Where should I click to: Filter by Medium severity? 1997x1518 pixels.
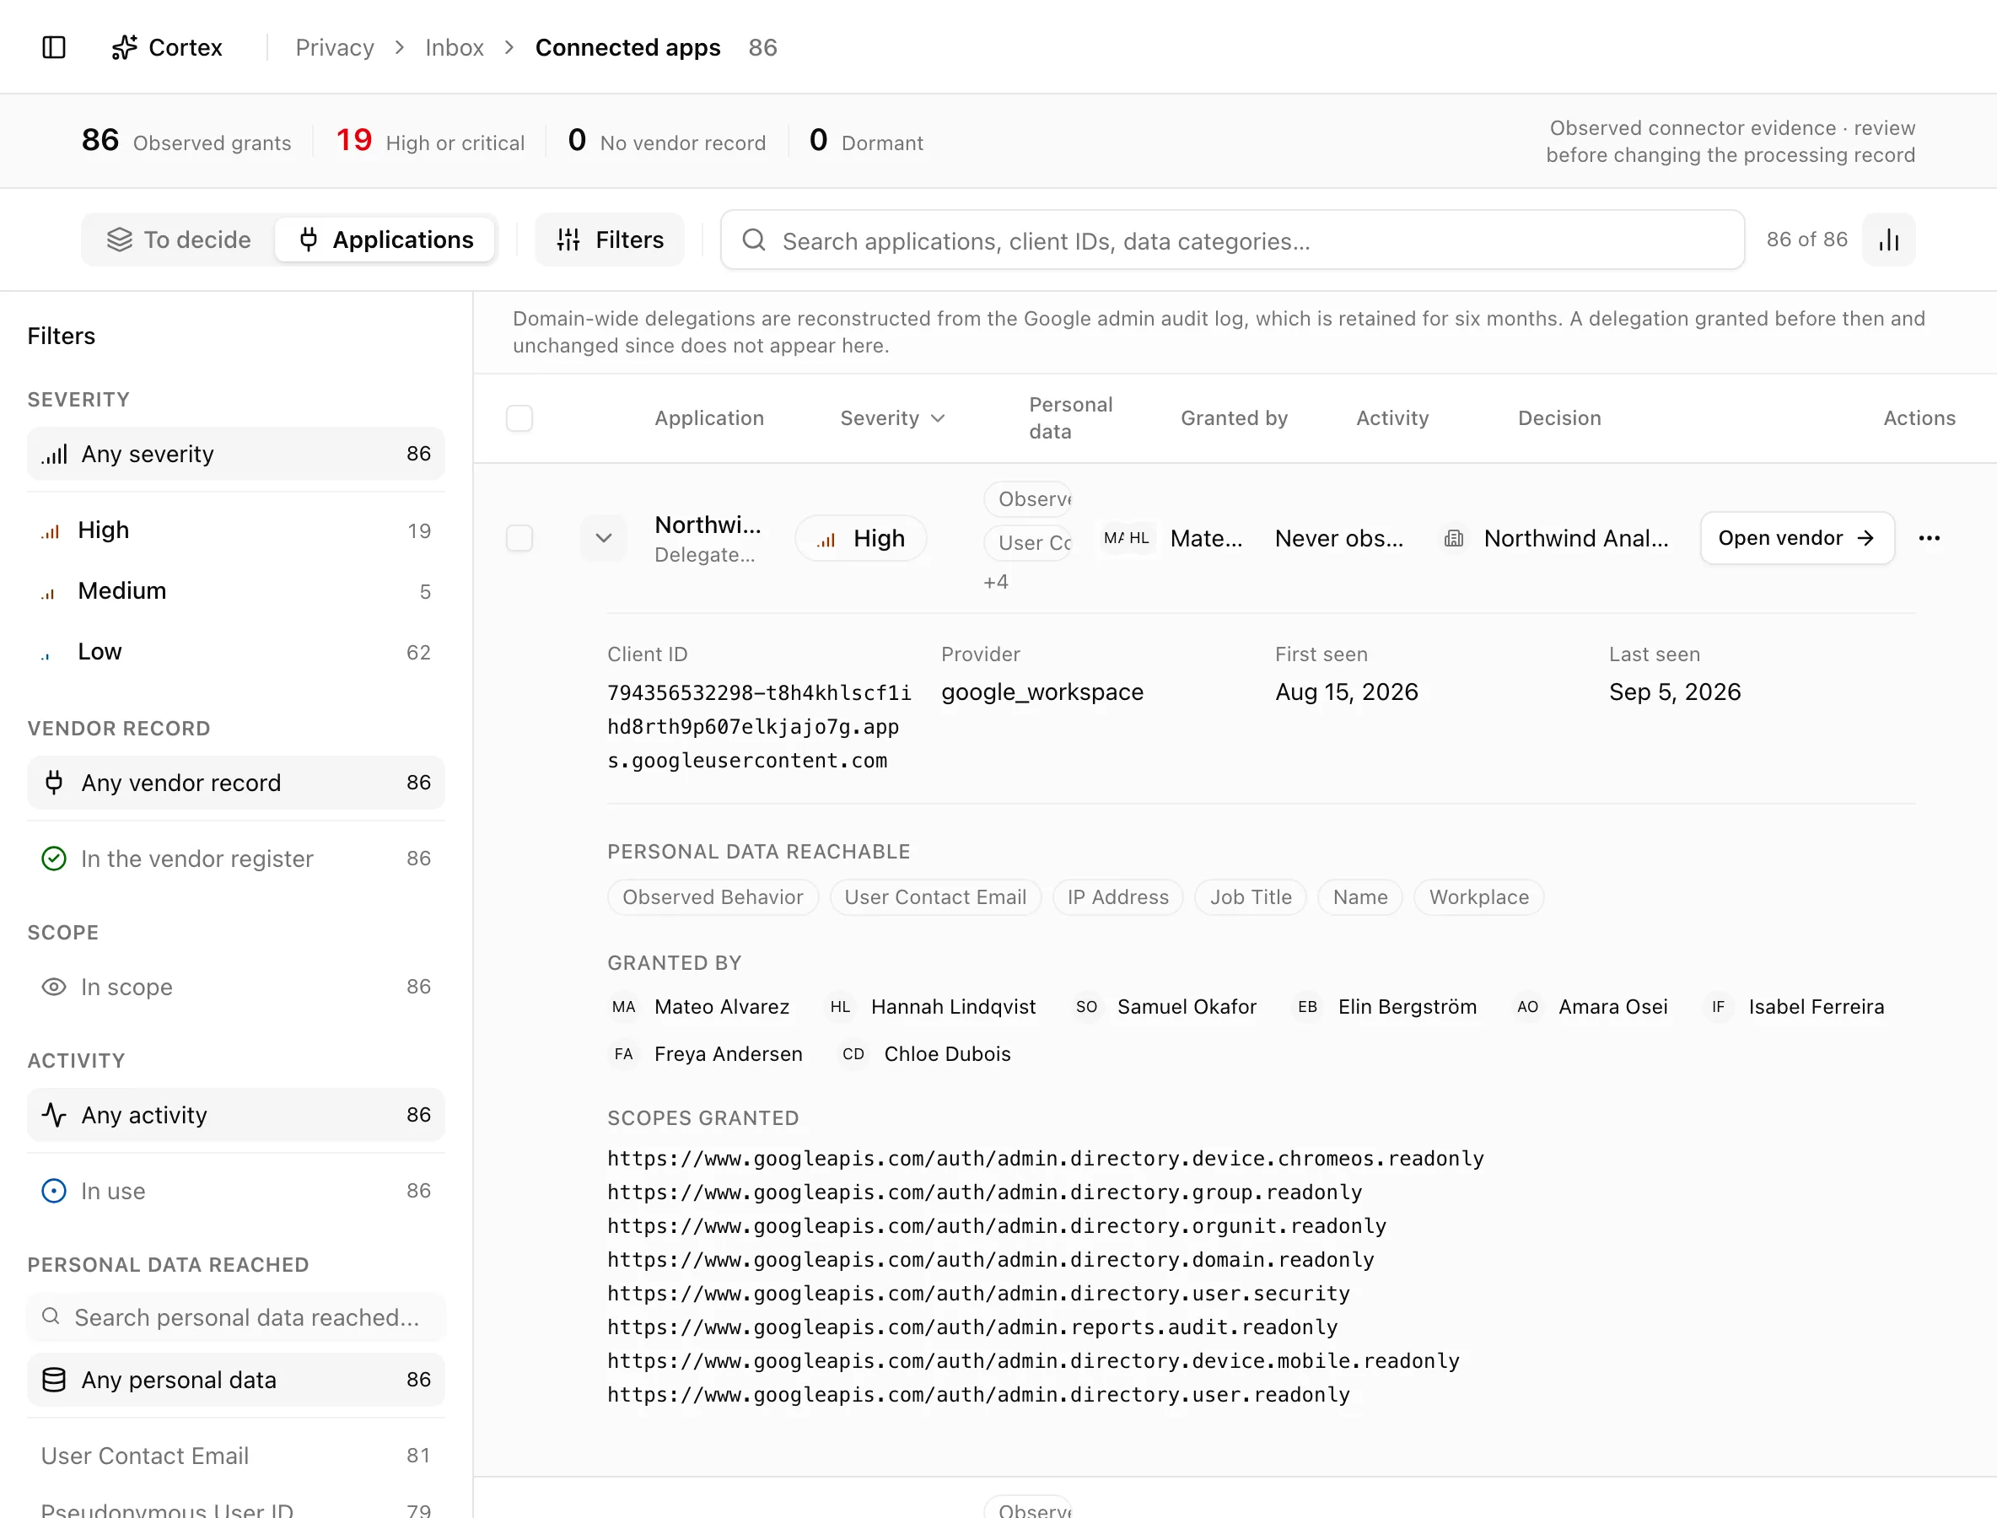(236, 591)
